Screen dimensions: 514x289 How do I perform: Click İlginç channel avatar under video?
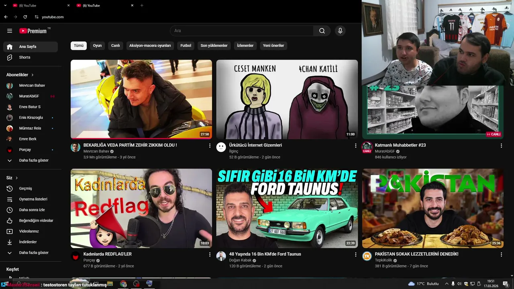pyautogui.click(x=221, y=147)
